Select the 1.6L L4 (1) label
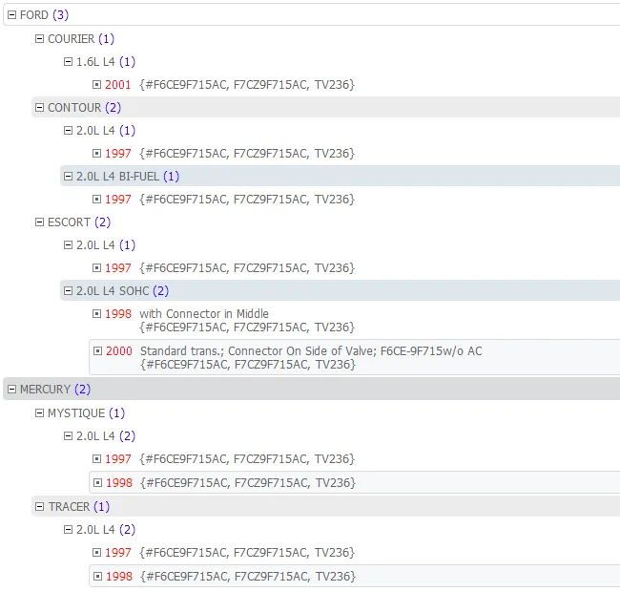Viewport: 620px width, 592px height. [106, 62]
